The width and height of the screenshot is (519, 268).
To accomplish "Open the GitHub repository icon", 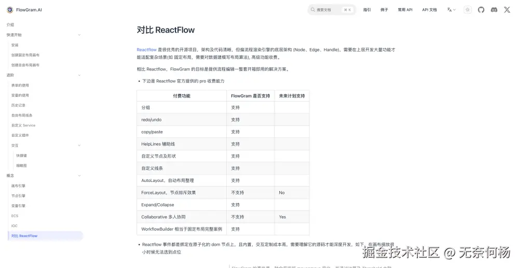I will 481,10.
